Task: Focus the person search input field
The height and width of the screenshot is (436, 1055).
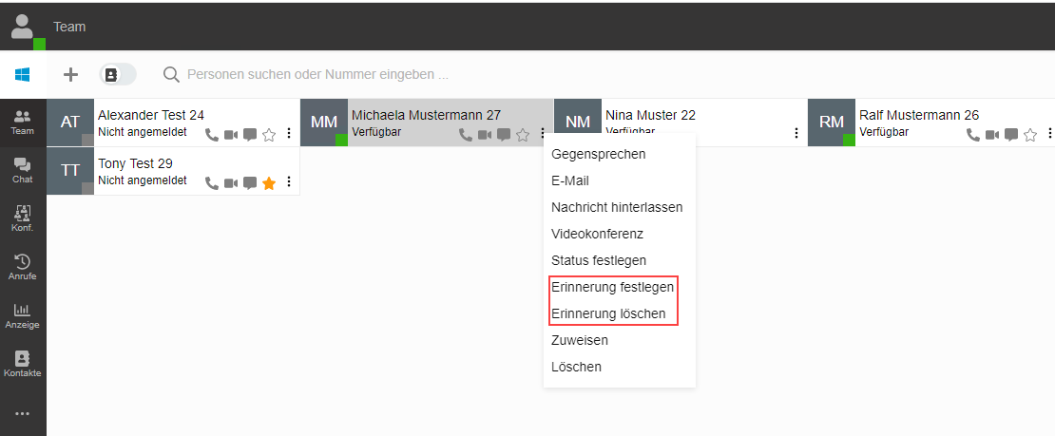Action: [317, 75]
